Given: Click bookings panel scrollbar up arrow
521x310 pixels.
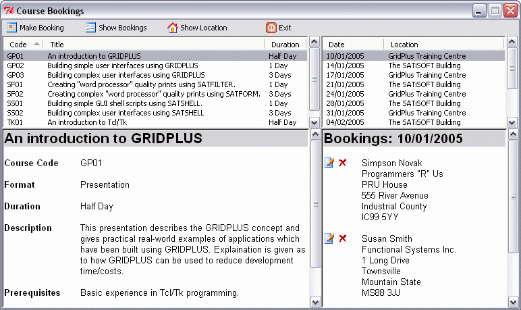Looking at the screenshot, I should pos(513,134).
